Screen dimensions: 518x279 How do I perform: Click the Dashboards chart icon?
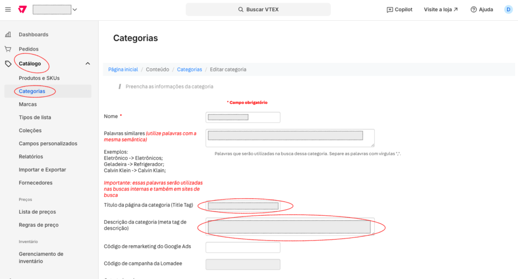(x=8, y=34)
